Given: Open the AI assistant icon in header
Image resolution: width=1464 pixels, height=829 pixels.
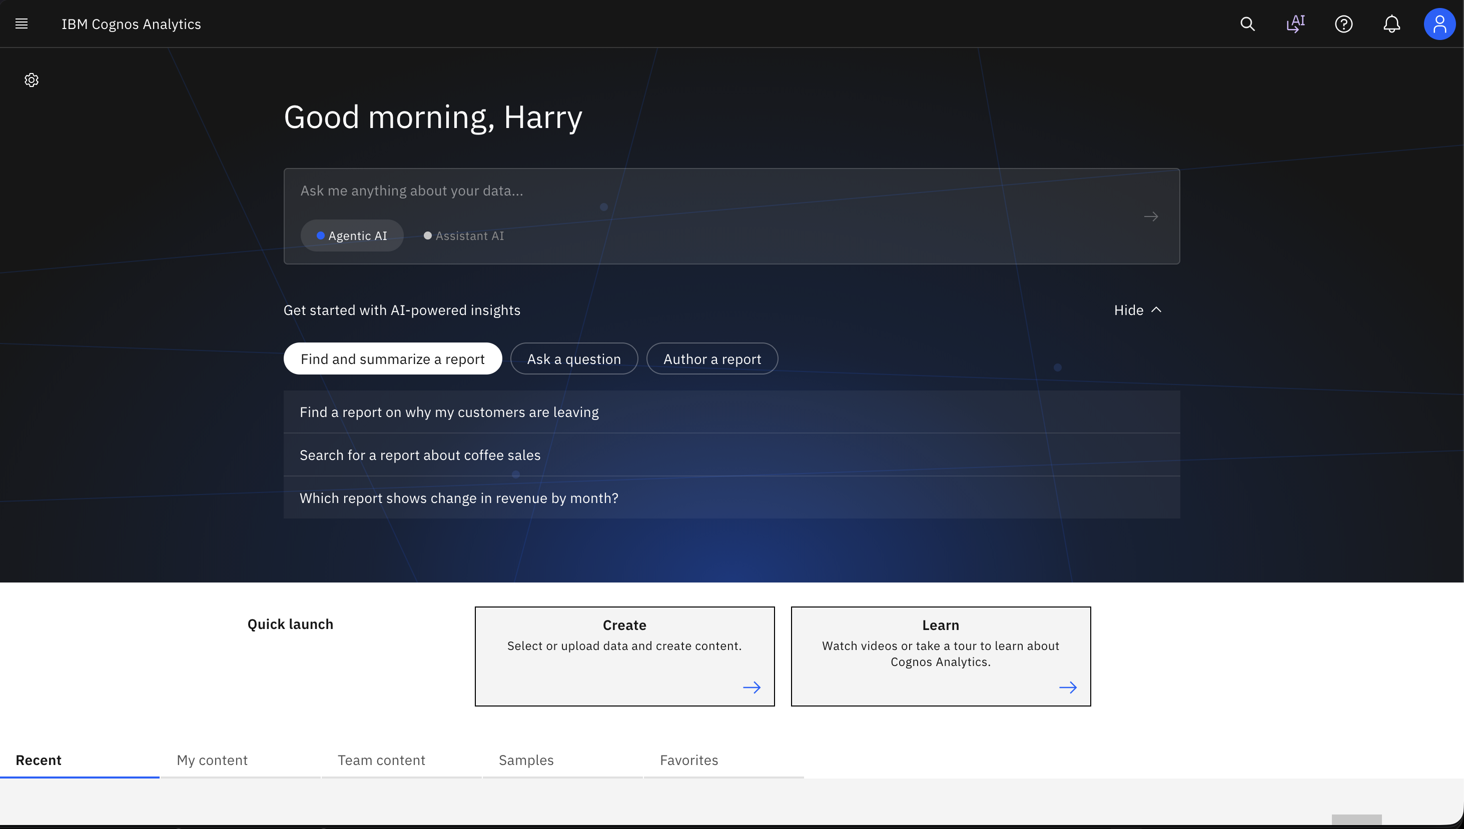Looking at the screenshot, I should tap(1295, 24).
